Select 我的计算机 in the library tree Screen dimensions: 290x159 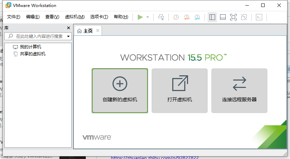(27, 47)
